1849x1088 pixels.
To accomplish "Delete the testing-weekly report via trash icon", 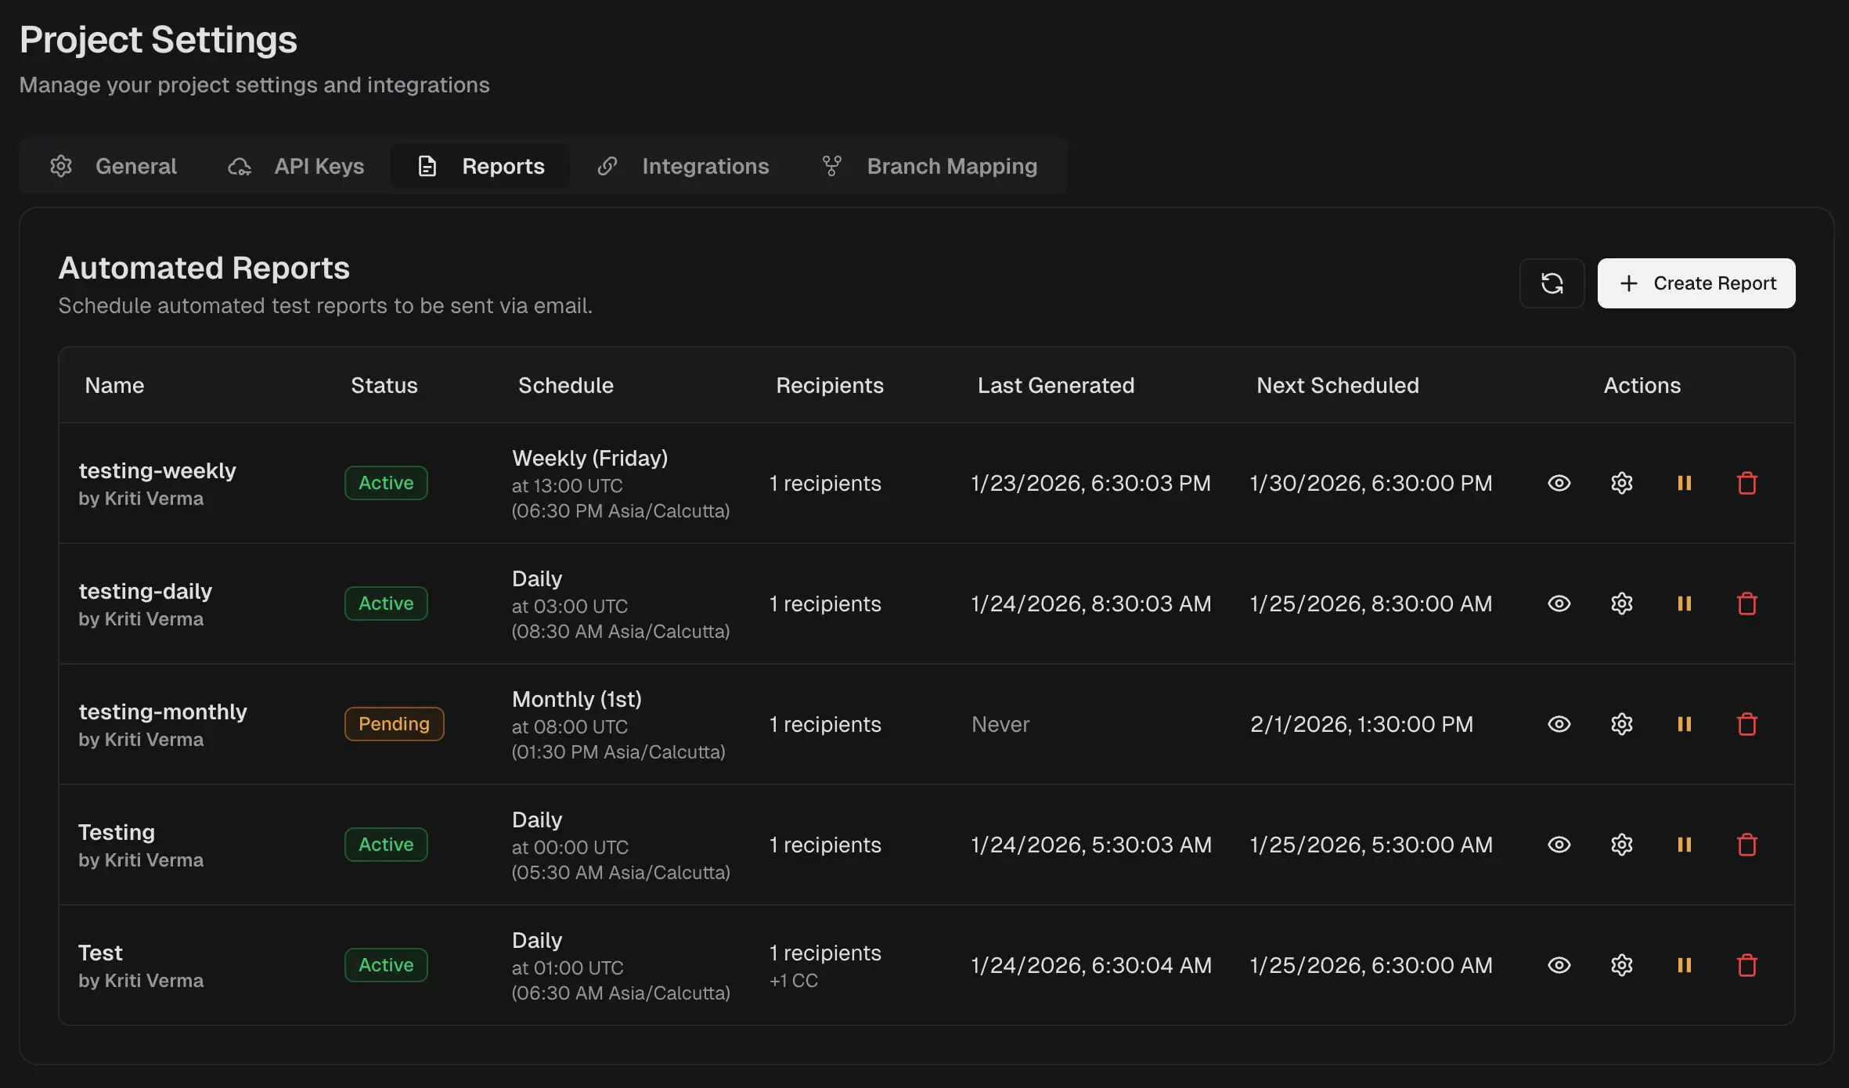I will pyautogui.click(x=1746, y=483).
